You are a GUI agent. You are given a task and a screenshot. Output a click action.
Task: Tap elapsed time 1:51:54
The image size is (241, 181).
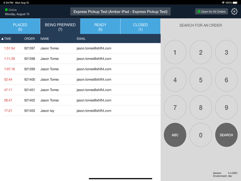tap(9, 48)
